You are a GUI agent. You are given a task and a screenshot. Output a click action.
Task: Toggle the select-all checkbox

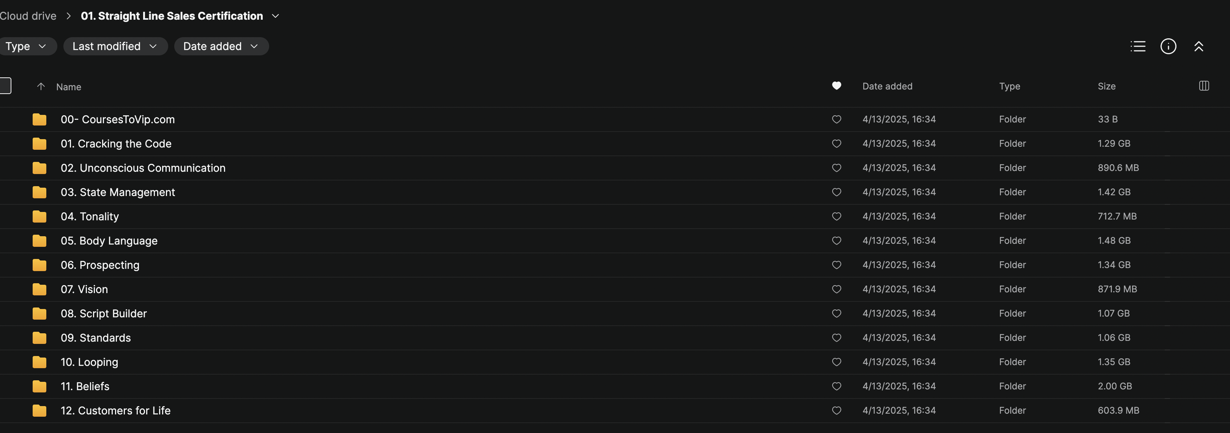[x=5, y=86]
